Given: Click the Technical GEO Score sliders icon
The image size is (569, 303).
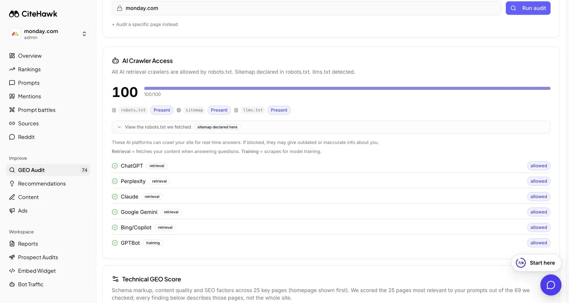Looking at the screenshot, I should 116,279.
